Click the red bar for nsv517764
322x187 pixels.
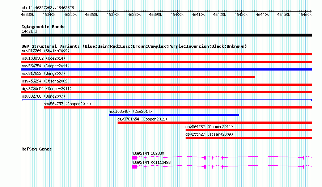point(166,54)
